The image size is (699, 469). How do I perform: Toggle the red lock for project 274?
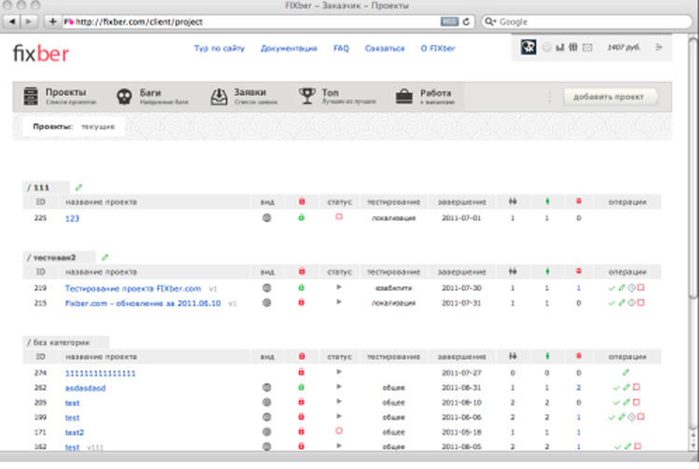pyautogui.click(x=301, y=373)
